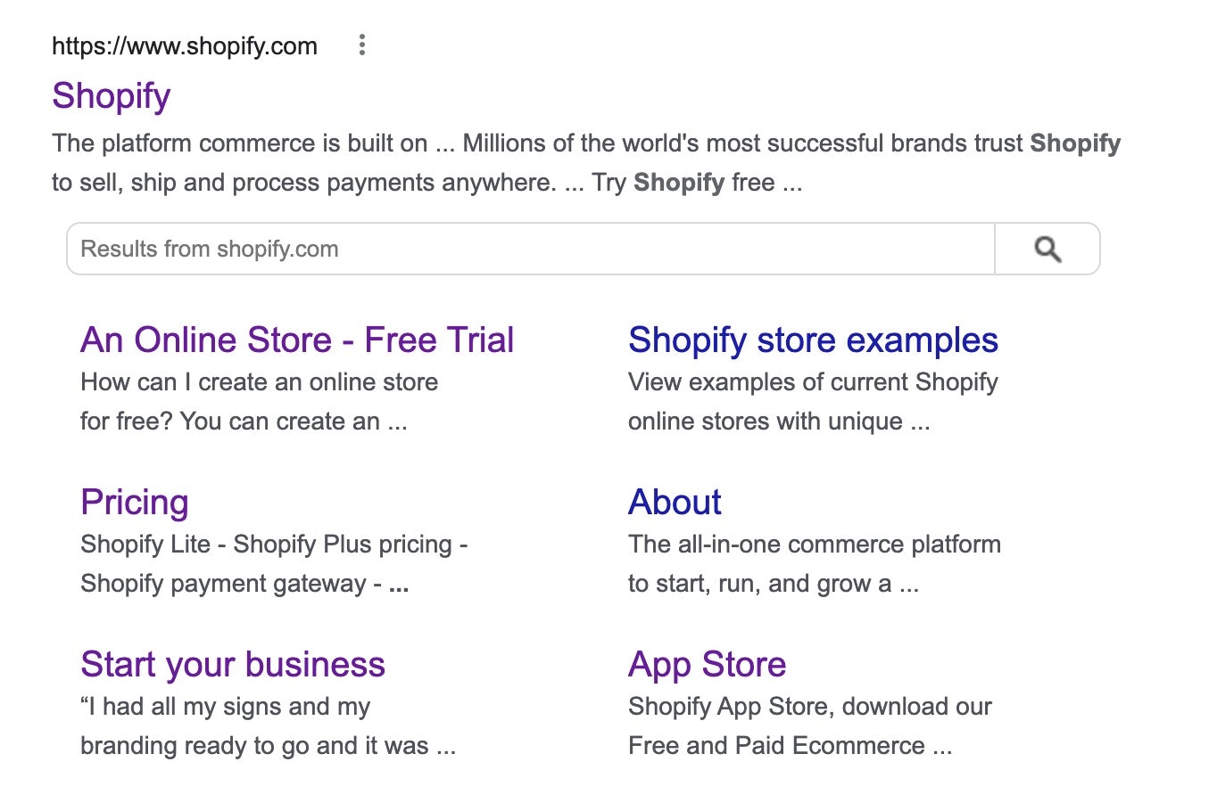Viewport: 1217px width, 811px height.
Task: Click the 'Shopify Lite - Shopify Plus pricing' snippet
Action: point(274,545)
